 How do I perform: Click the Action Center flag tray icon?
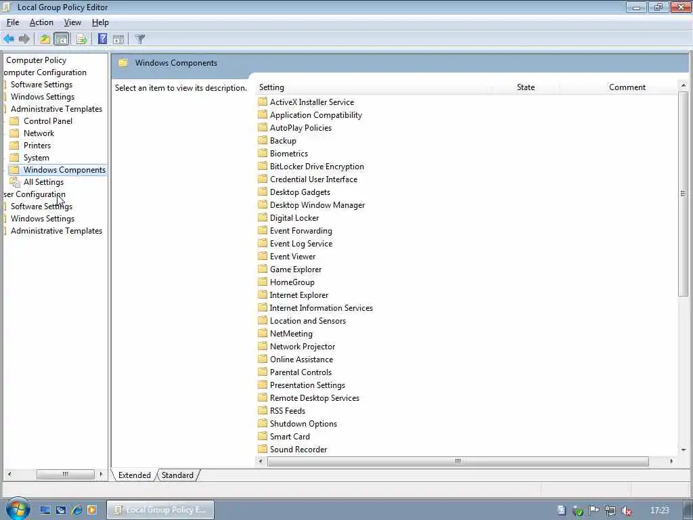(x=594, y=511)
